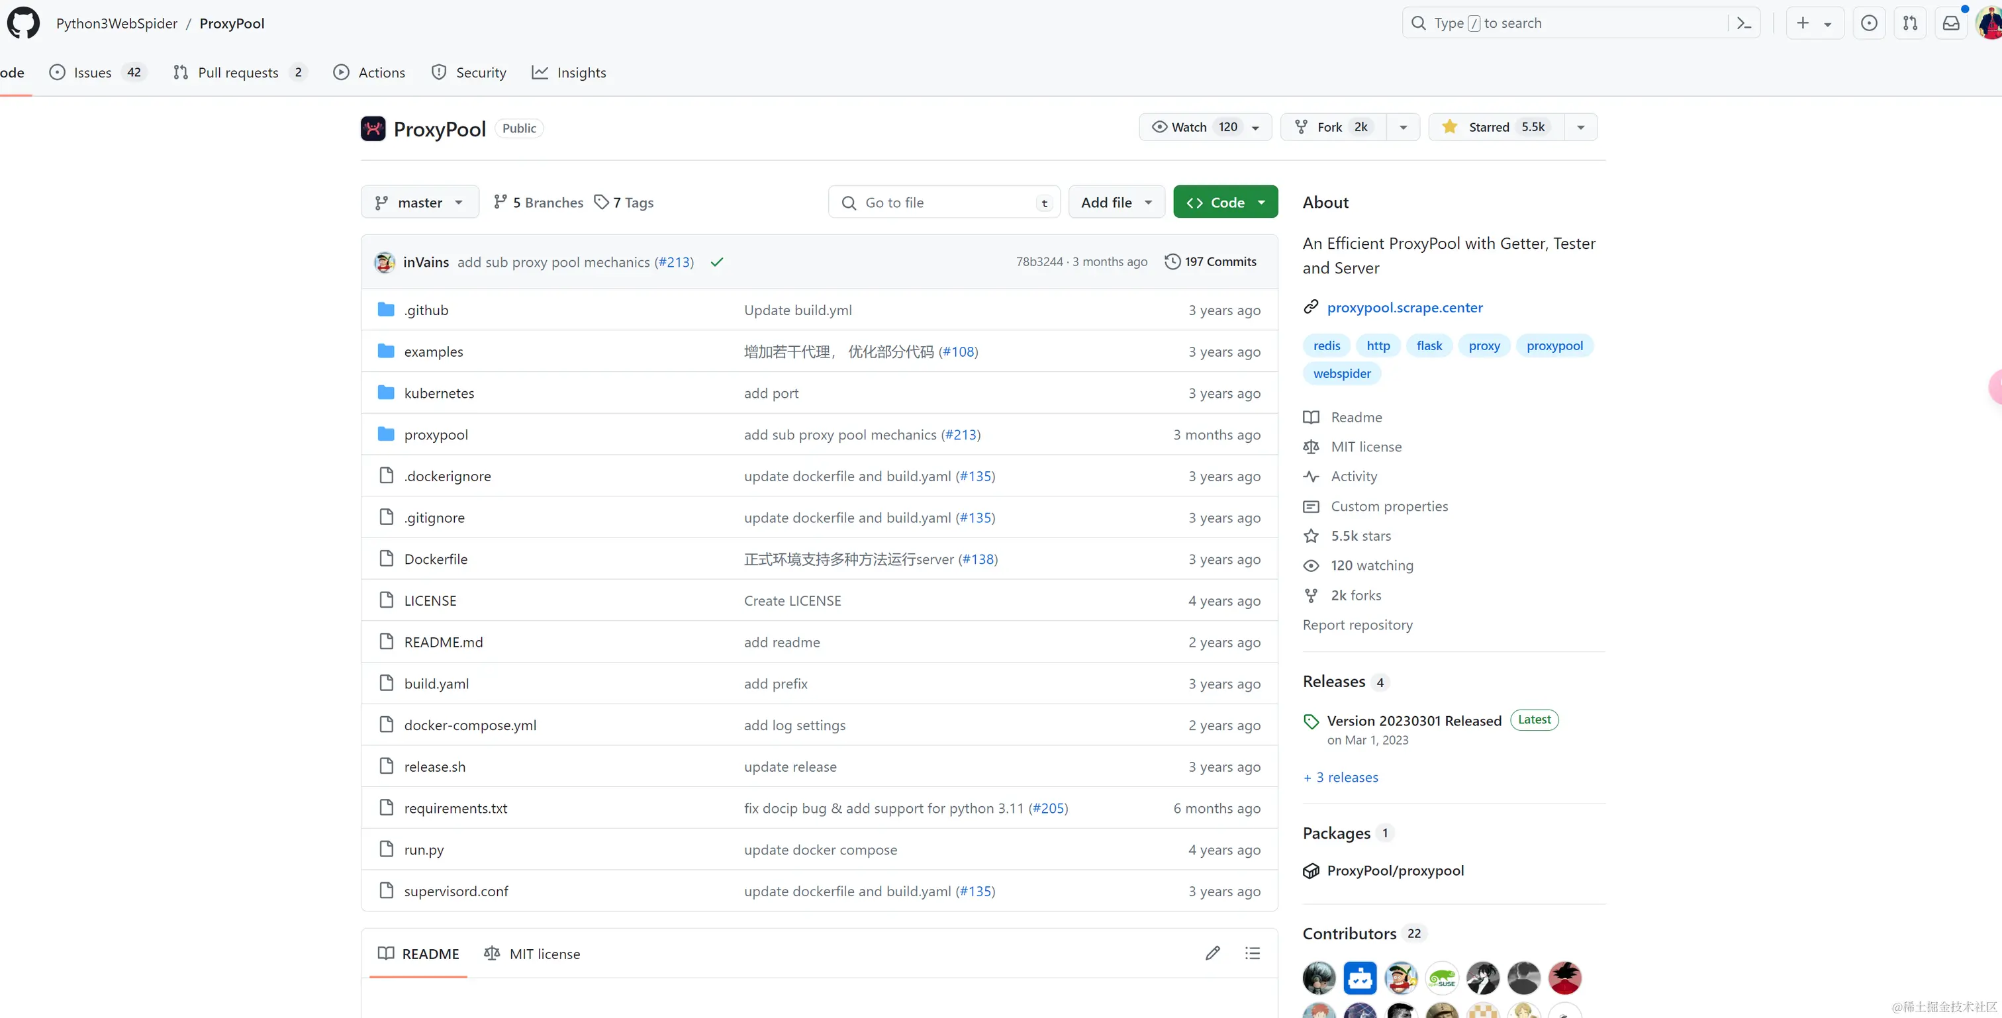2002x1018 pixels.
Task: Switch to the Issues tab
Action: click(x=93, y=72)
